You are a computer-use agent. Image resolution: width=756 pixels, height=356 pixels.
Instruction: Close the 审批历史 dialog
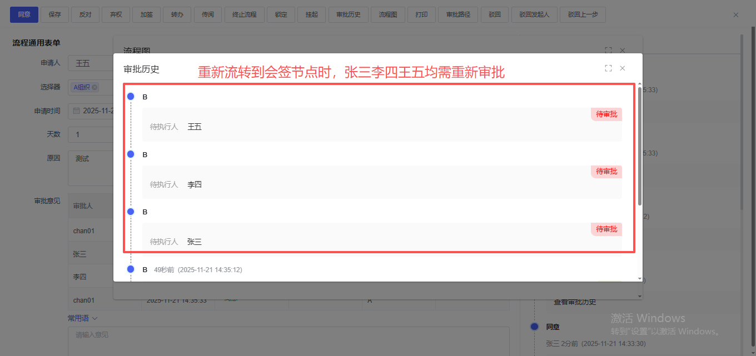pos(623,68)
